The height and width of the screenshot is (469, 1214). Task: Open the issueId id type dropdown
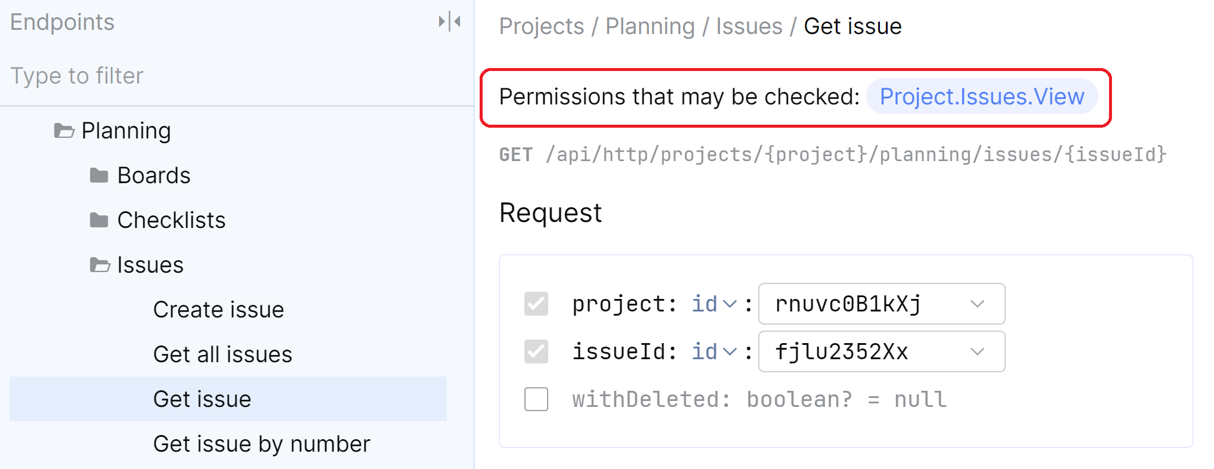(713, 351)
